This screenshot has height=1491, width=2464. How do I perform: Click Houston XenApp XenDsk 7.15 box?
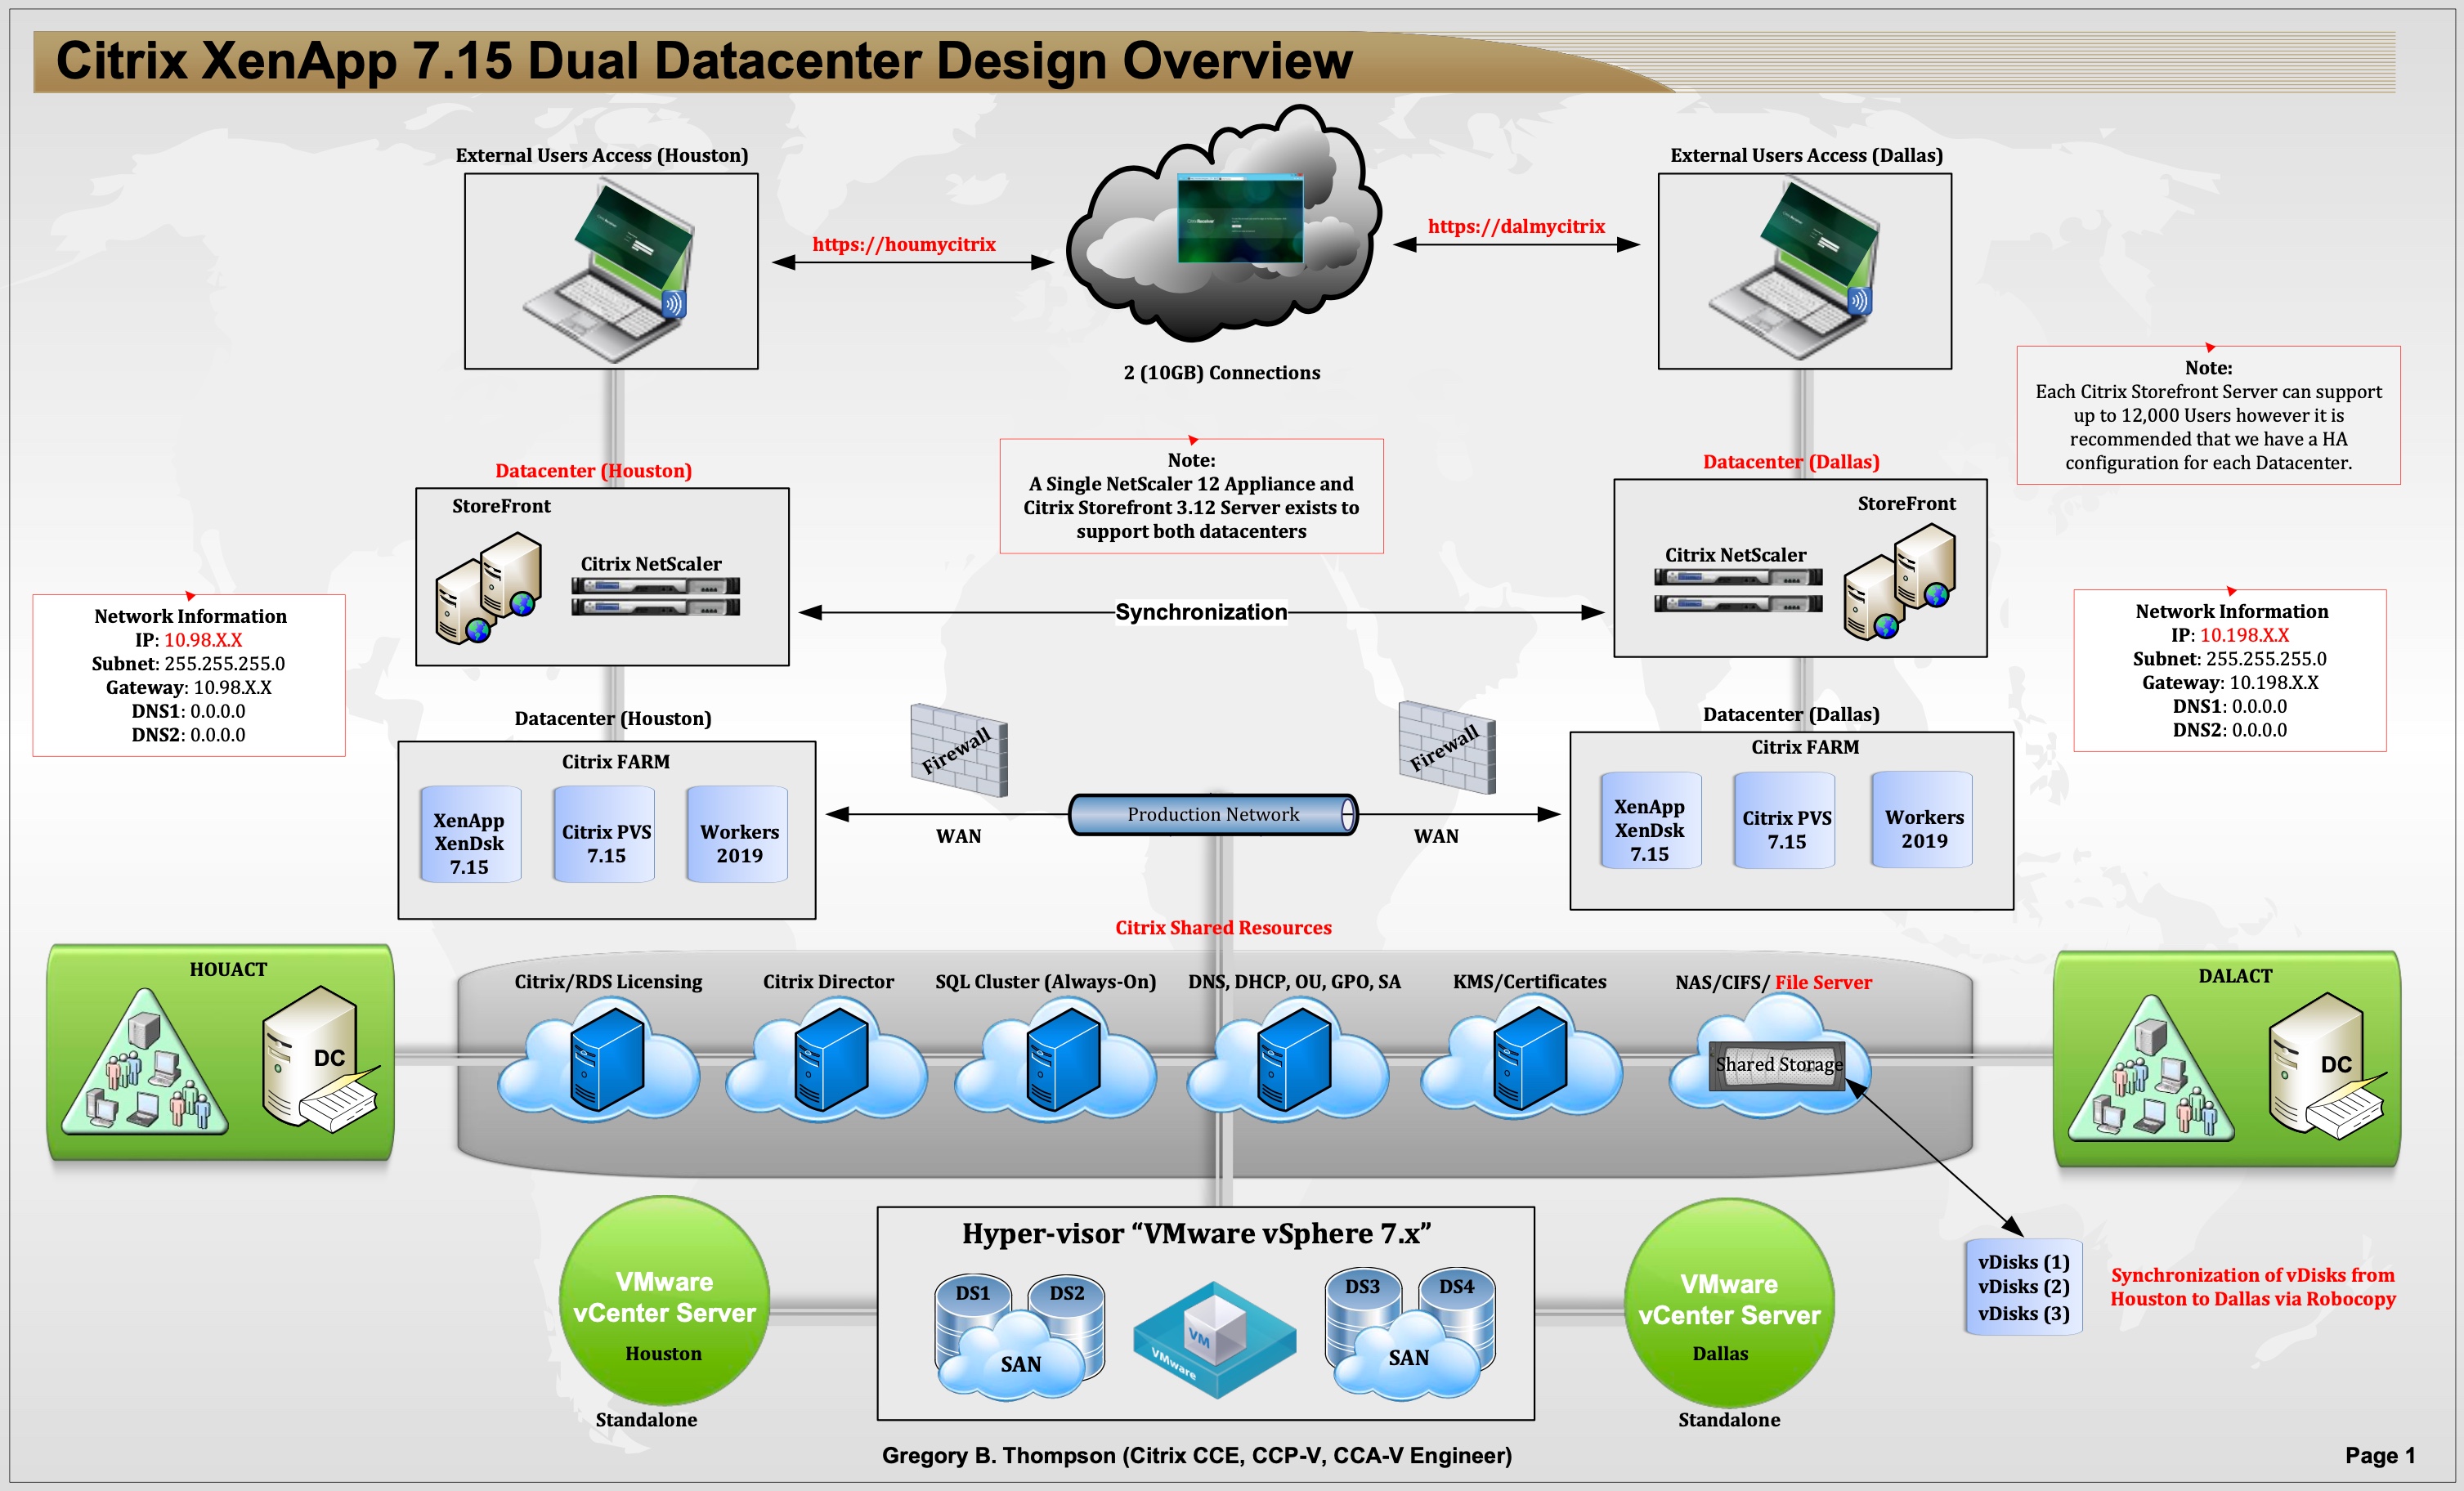pyautogui.click(x=470, y=834)
